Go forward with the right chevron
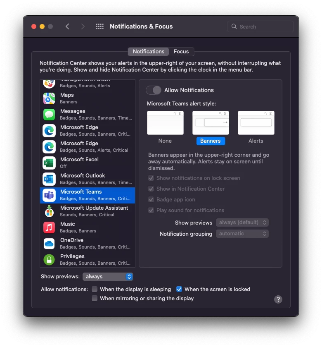The height and width of the screenshot is (347, 322). pyautogui.click(x=83, y=26)
